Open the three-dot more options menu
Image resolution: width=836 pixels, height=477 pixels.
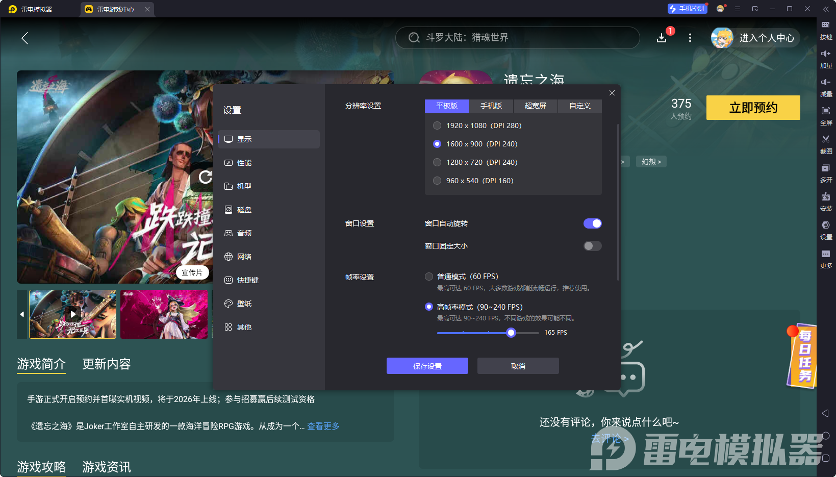point(690,38)
